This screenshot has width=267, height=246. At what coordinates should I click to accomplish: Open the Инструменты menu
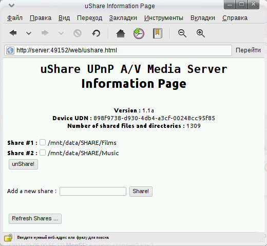click(x=164, y=18)
